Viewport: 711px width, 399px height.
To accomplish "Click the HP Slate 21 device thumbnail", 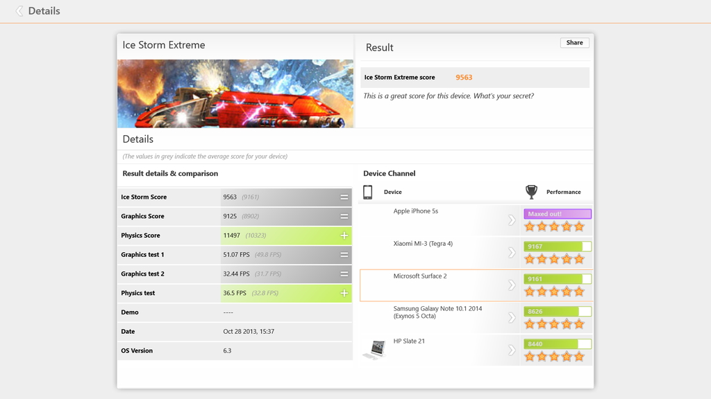I will click(375, 348).
